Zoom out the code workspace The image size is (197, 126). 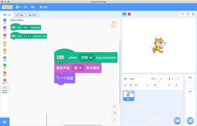click(x=115, y=113)
